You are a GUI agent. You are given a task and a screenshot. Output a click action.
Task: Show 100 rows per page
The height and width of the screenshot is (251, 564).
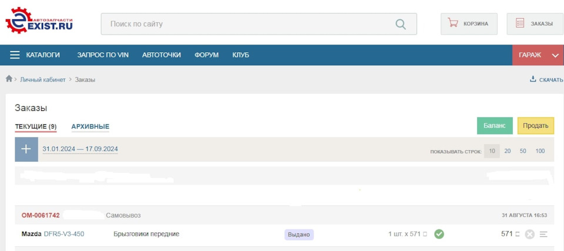click(x=540, y=151)
